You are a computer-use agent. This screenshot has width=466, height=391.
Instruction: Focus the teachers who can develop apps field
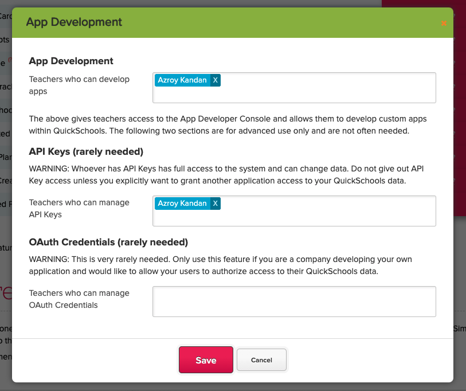pos(294,88)
